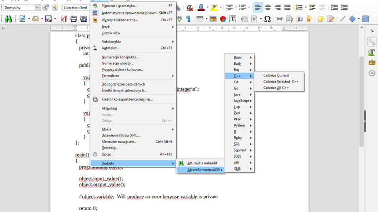Insert bookmark icon
This screenshot has width=378, height=212.
309,19
